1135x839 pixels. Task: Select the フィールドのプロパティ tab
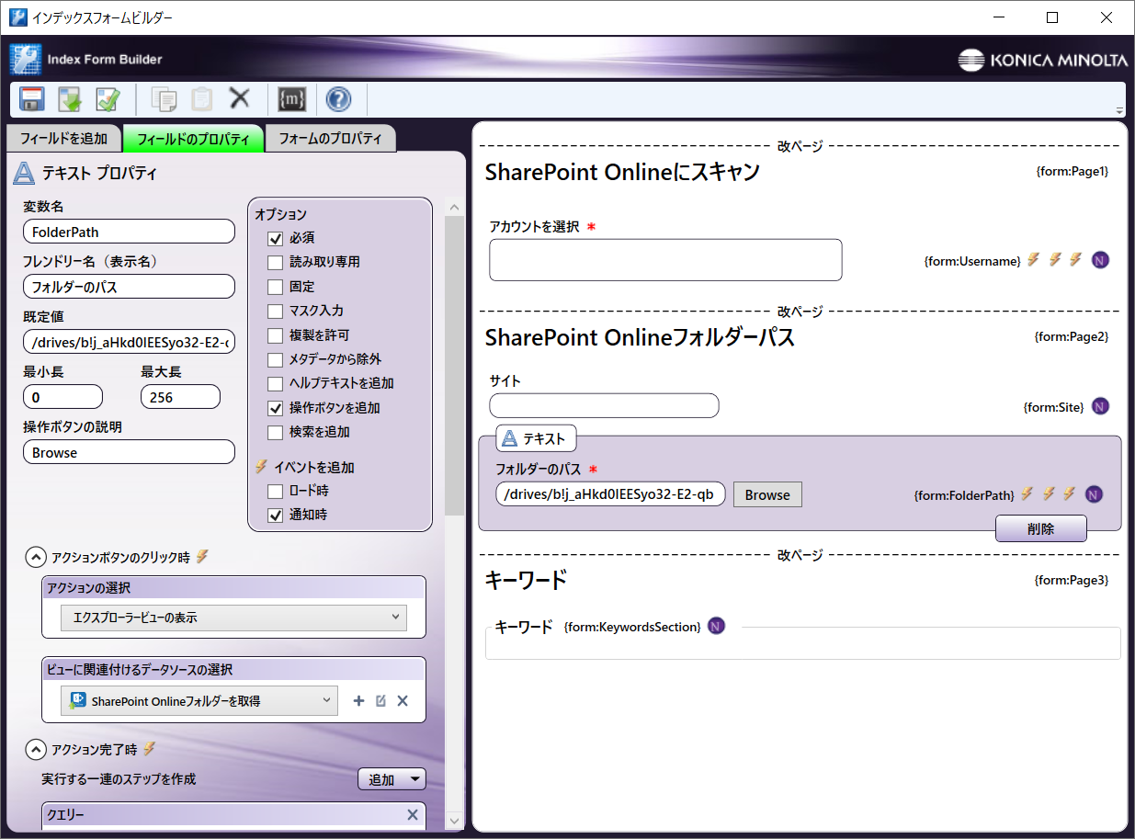193,139
